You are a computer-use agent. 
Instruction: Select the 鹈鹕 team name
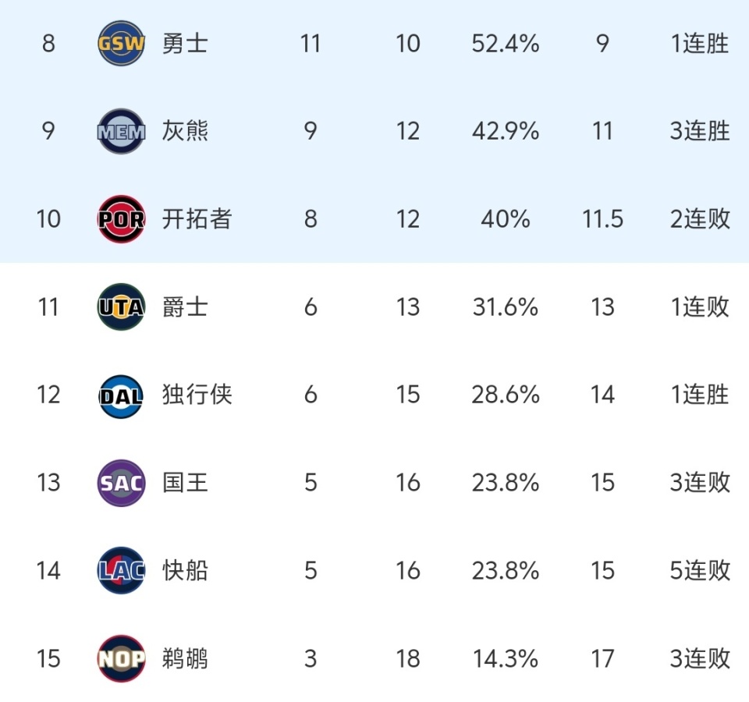point(185,659)
